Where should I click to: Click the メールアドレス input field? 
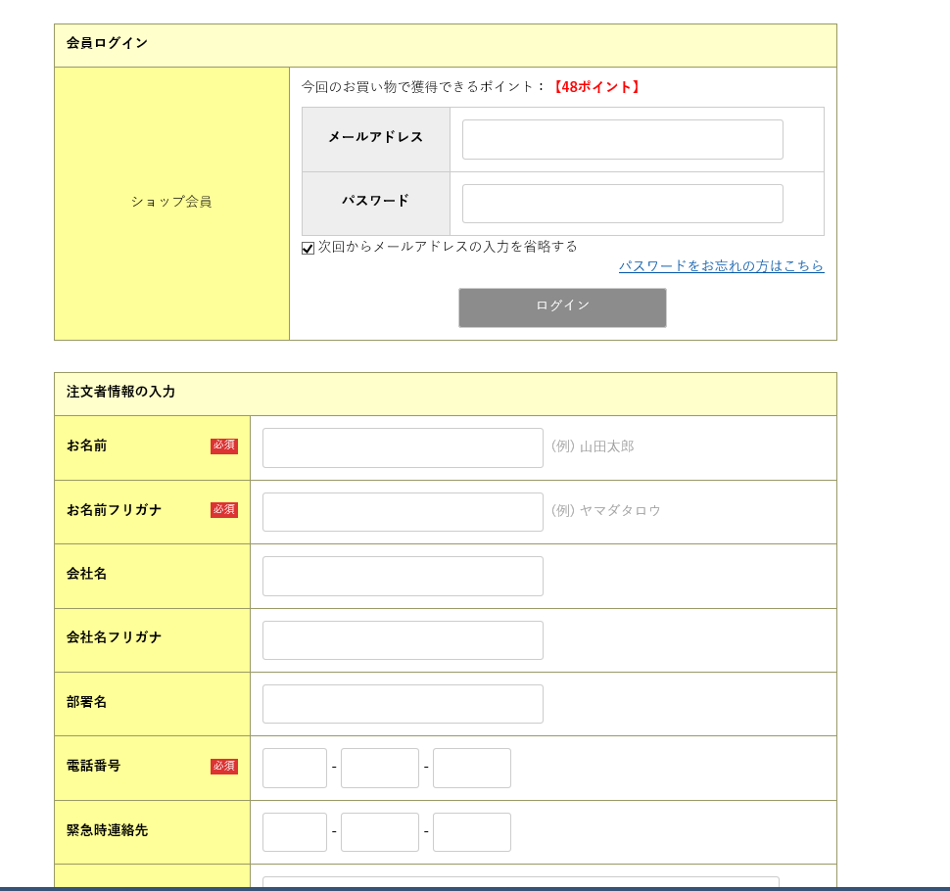coord(621,139)
